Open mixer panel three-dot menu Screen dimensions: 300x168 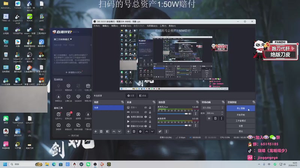(x=166, y=131)
